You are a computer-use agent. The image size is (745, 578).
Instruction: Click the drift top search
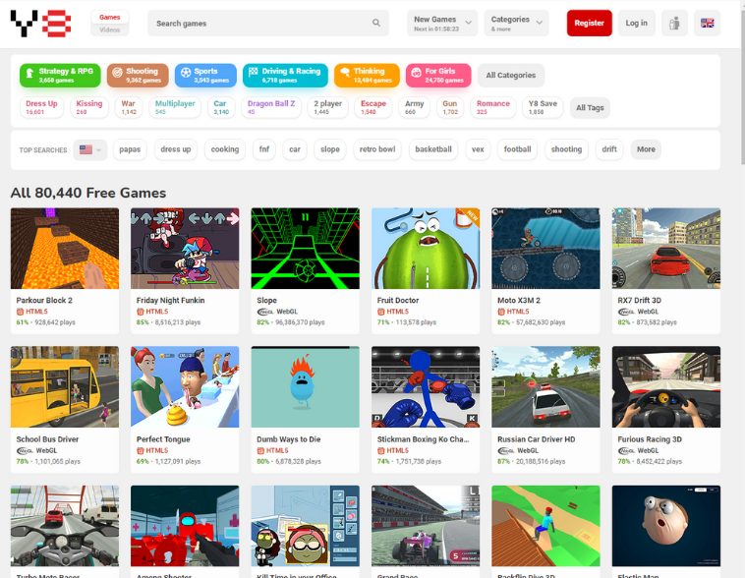pos(609,149)
